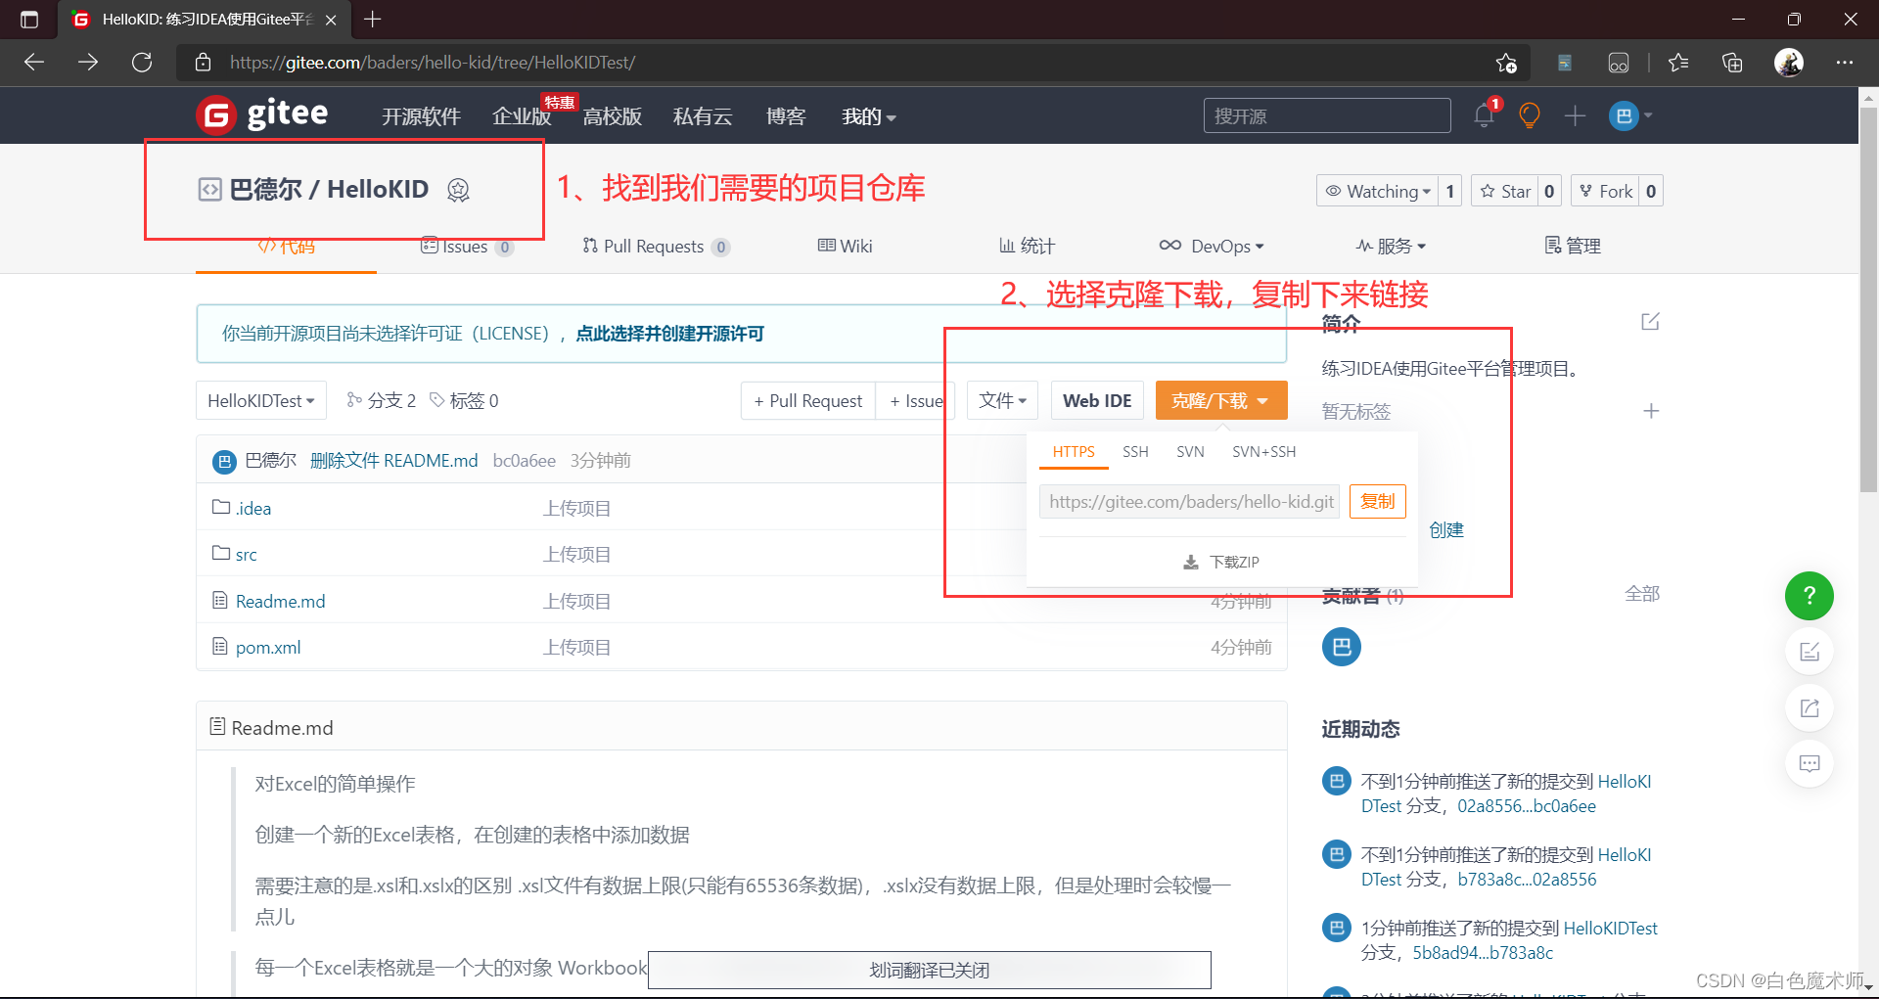The height and width of the screenshot is (999, 1879).
Task: Open the Watching dropdown
Action: coord(1378,192)
